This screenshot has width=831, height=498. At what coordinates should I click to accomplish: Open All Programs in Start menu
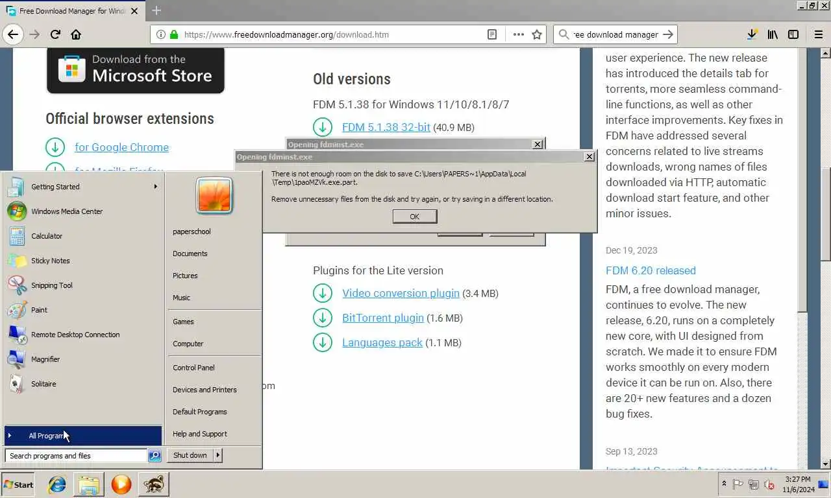[x=83, y=436]
